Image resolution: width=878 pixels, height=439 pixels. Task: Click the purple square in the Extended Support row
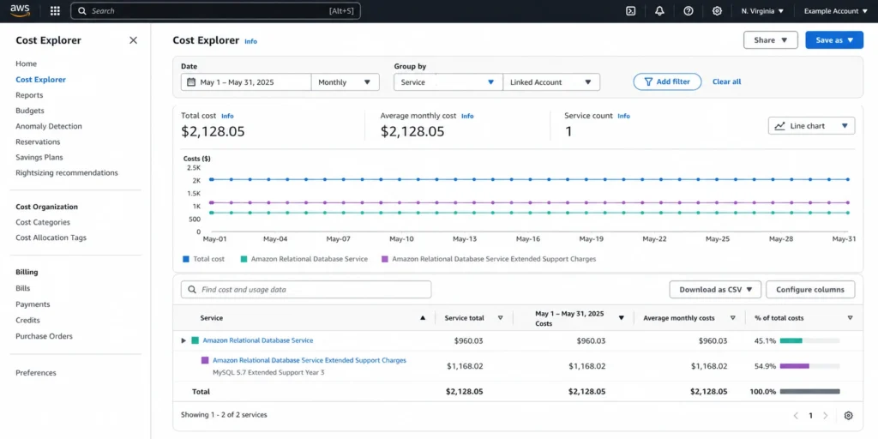(205, 361)
